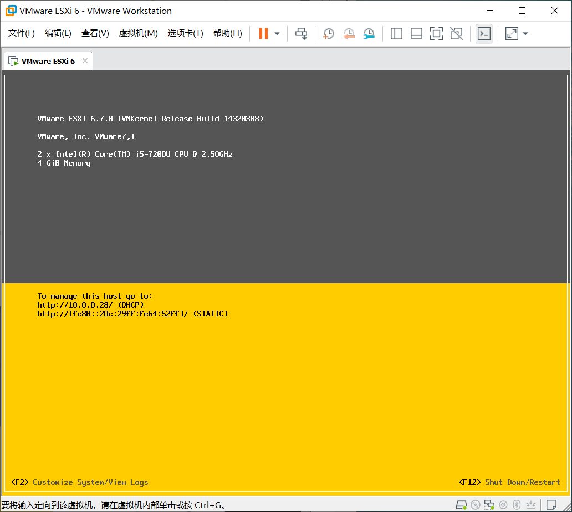Toggle the library sidebar panel

(396, 34)
